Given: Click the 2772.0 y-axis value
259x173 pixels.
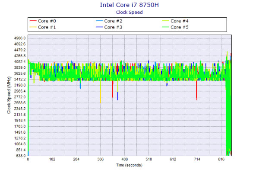Looking at the screenshot, I should pos(20,97).
